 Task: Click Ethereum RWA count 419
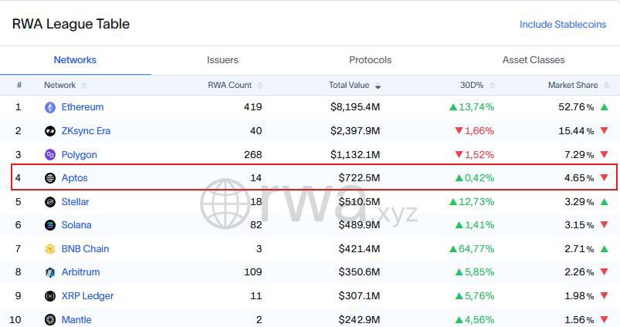(253, 107)
